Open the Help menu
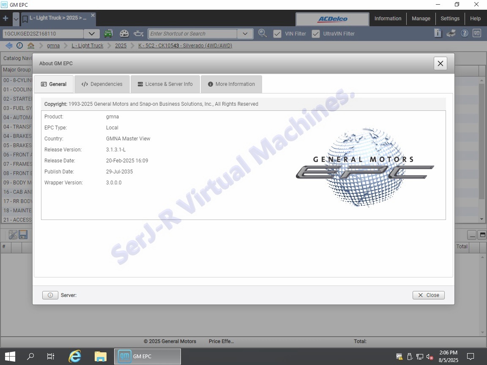The image size is (487, 365). (475, 19)
